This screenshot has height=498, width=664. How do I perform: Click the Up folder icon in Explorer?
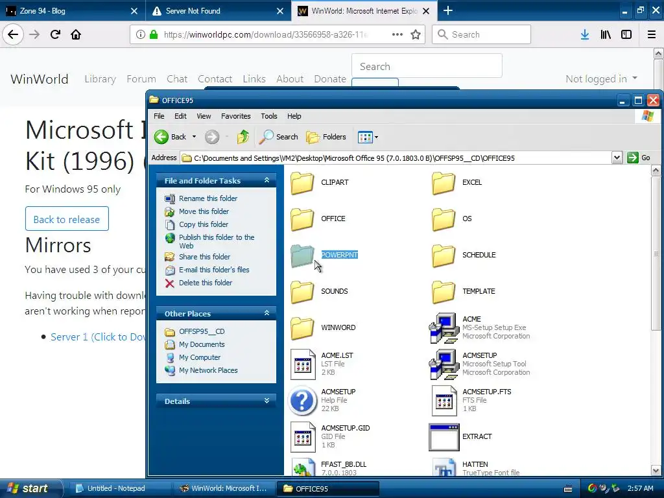click(x=243, y=137)
